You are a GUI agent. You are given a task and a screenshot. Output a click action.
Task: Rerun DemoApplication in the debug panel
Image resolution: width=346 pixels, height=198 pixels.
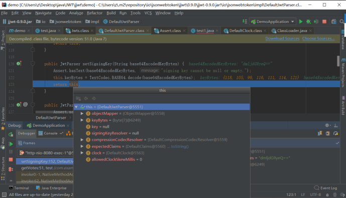point(11,134)
